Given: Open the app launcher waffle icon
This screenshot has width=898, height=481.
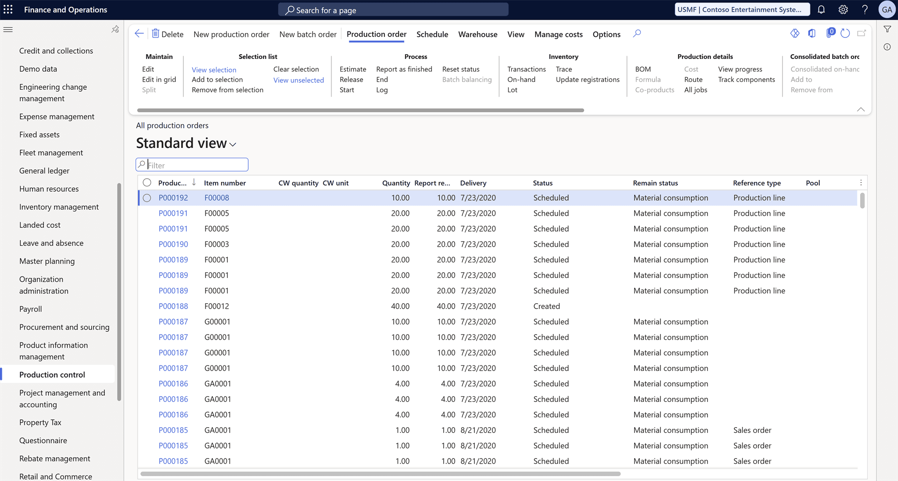Looking at the screenshot, I should coord(8,9).
